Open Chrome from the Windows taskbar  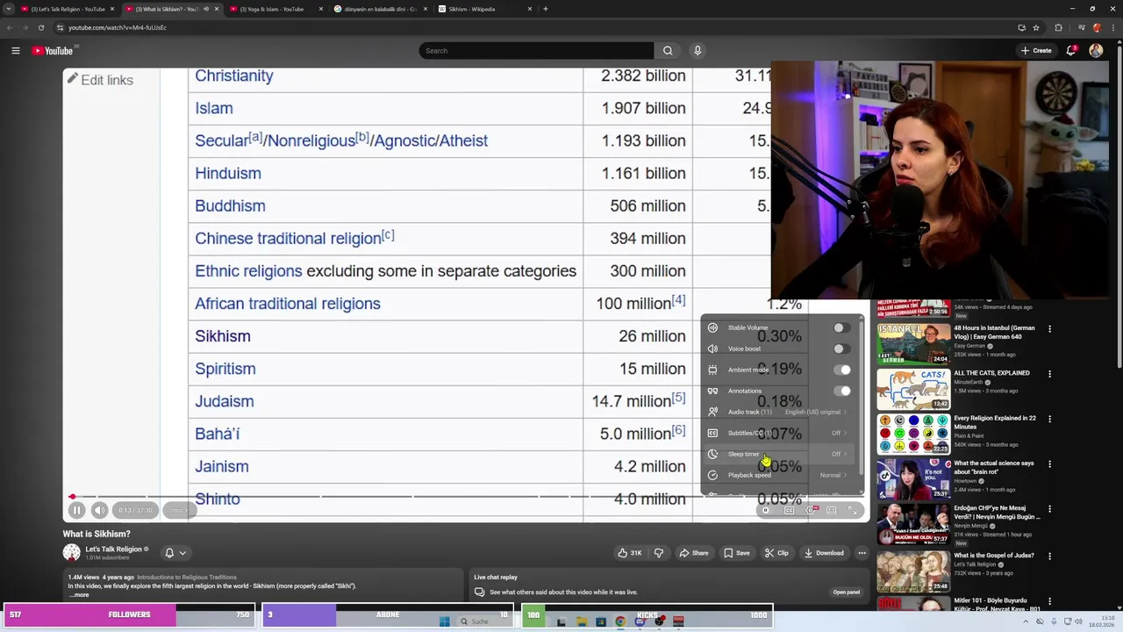point(620,621)
